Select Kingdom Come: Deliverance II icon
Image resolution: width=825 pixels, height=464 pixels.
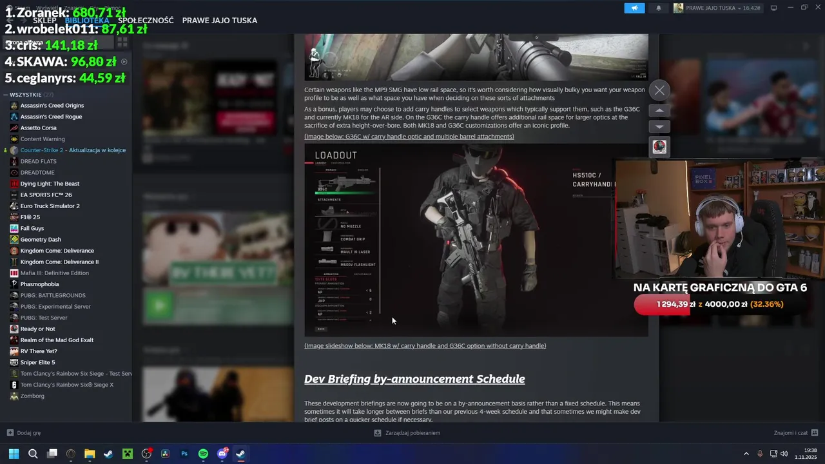click(x=14, y=262)
